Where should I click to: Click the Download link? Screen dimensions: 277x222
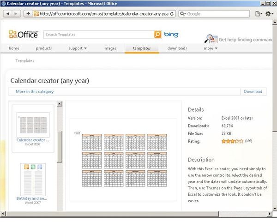coord(253,91)
